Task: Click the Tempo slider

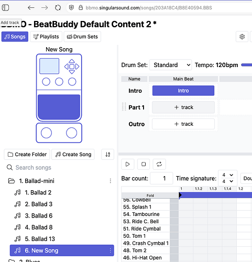Action: [247, 65]
